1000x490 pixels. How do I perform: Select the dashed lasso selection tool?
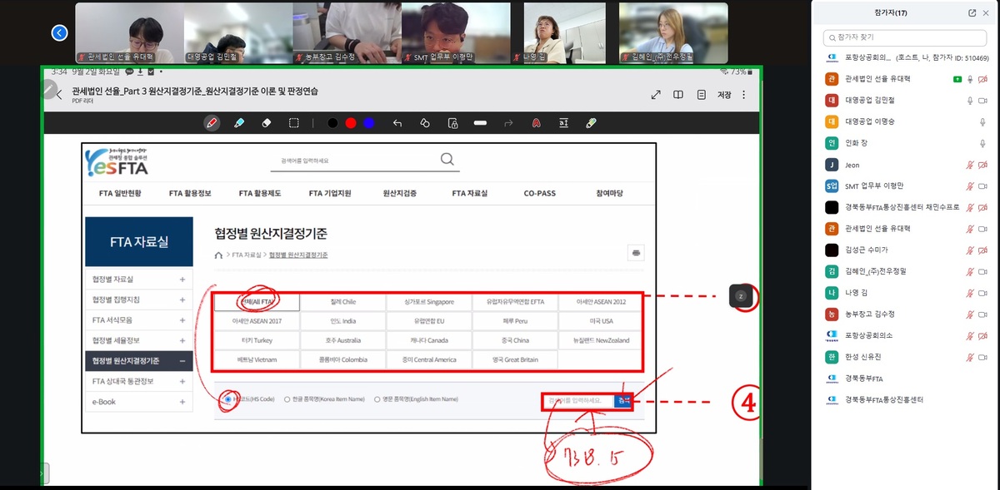click(294, 123)
